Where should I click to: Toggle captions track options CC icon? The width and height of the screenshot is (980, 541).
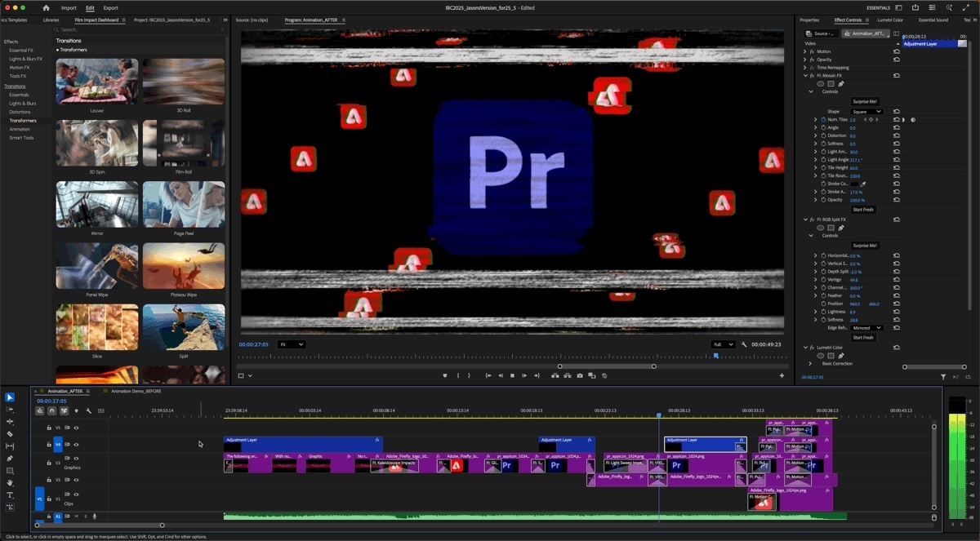coord(100,410)
